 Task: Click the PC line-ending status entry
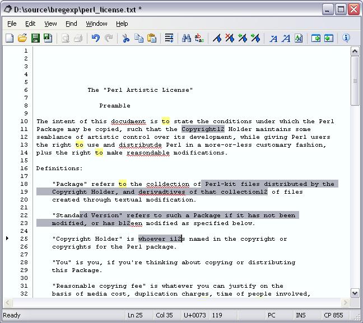point(271,315)
